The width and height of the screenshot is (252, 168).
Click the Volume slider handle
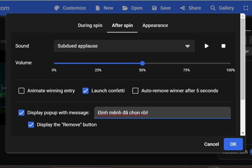[x=142, y=63]
